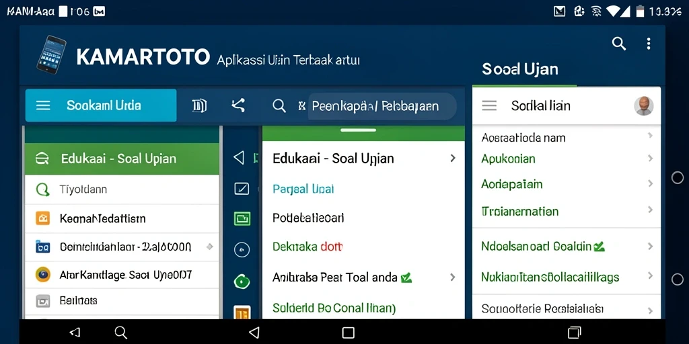Open the Troianemation link
The image size is (689, 344).
pos(520,211)
